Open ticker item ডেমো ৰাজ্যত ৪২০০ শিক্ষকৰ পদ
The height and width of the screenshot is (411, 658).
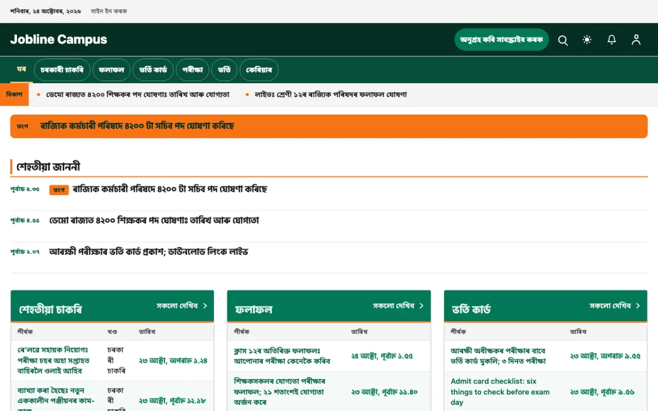138,94
